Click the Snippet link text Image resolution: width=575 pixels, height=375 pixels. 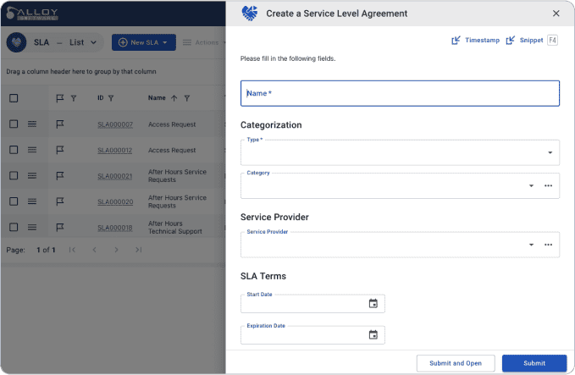531,41
